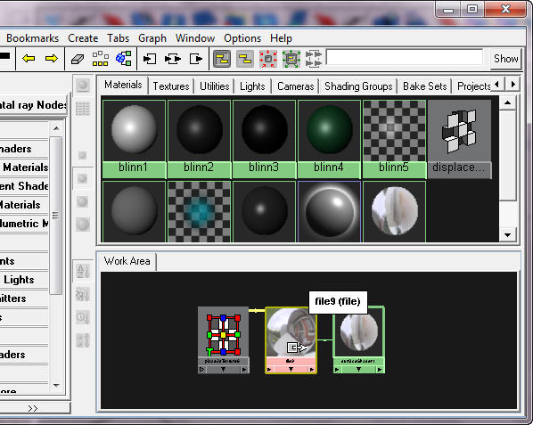Show input and output connections icon
This screenshot has height=425, width=533.
(x=173, y=59)
